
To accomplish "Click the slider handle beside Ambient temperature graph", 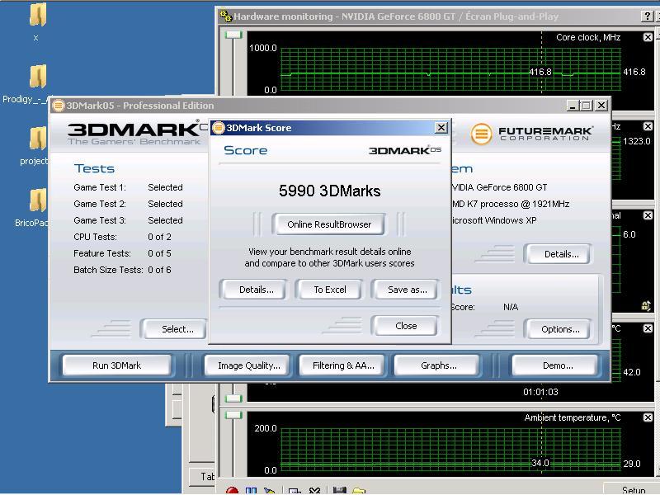I will click(x=233, y=416).
